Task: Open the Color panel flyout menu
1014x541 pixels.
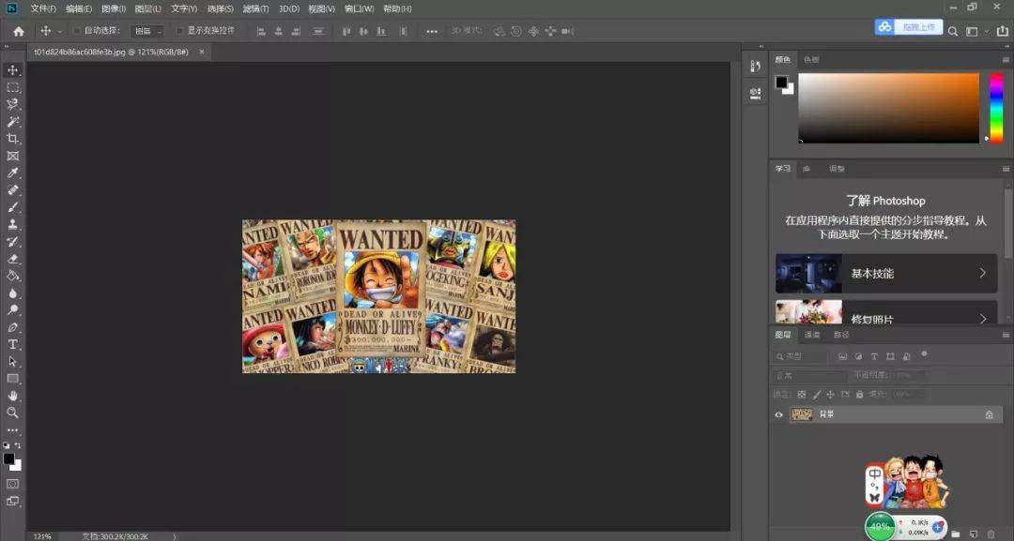Action: pyautogui.click(x=1006, y=59)
